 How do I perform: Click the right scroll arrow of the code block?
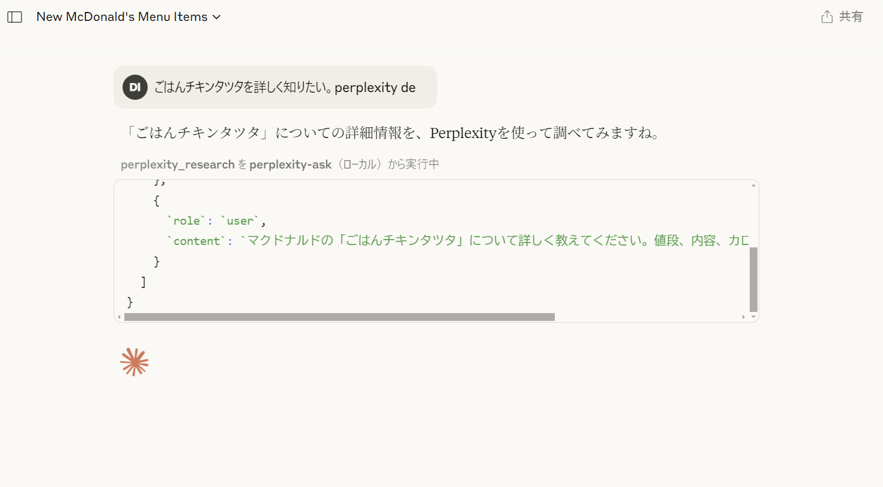(743, 317)
